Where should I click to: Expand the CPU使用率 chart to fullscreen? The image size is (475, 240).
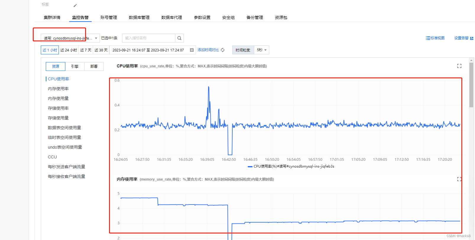[459, 66]
